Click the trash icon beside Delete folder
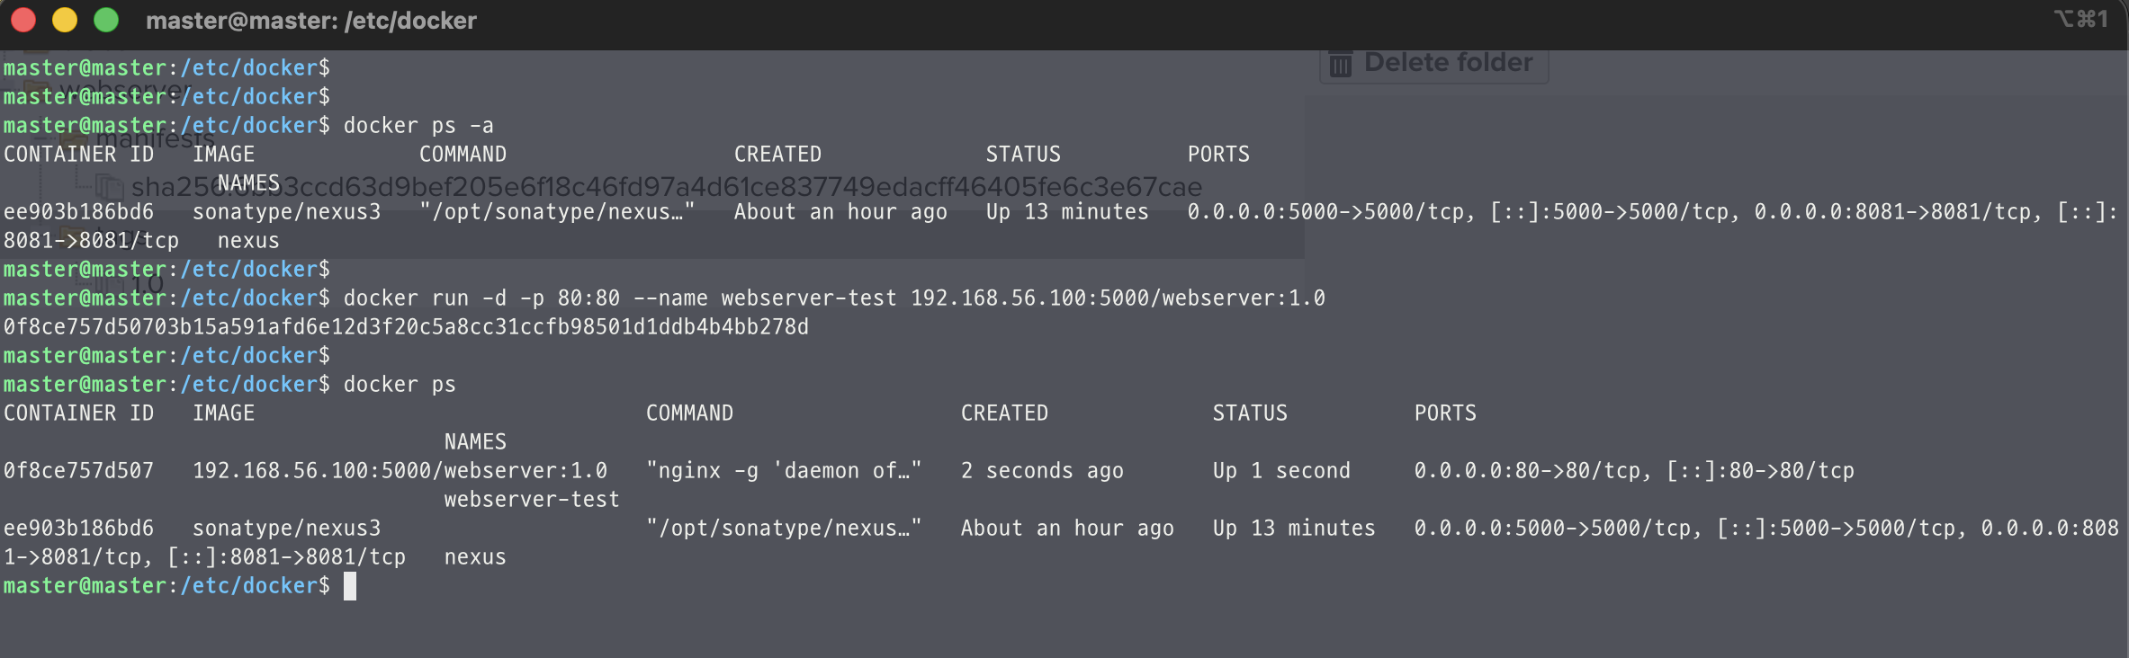The image size is (2129, 658). point(1341,65)
